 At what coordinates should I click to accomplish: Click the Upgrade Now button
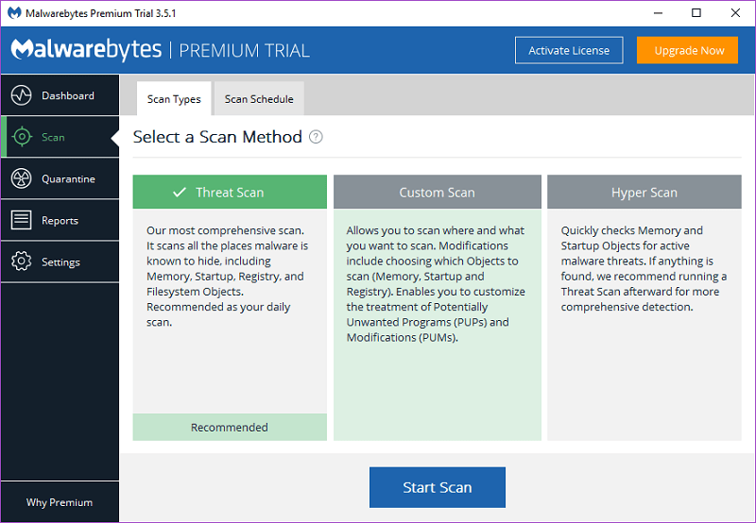click(x=688, y=50)
